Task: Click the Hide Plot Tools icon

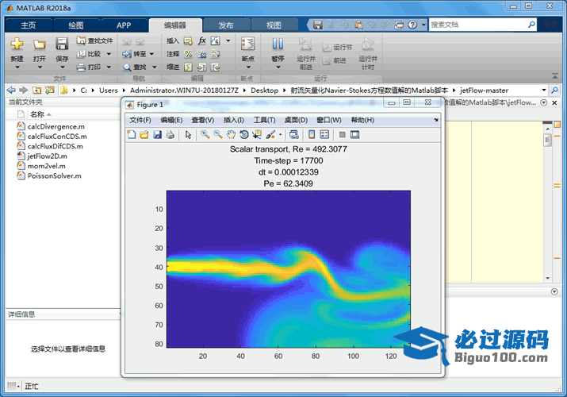Action: coord(342,135)
